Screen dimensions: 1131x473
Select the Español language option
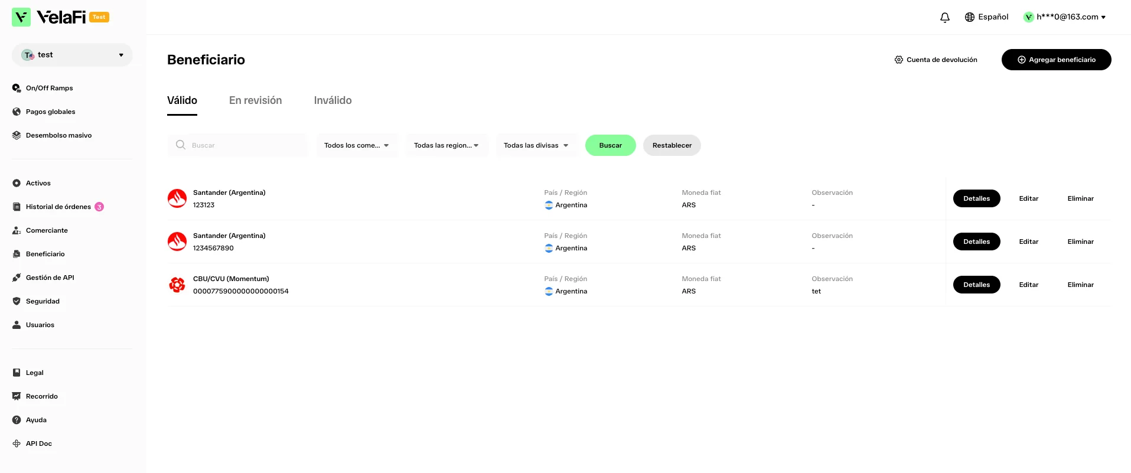[x=993, y=17]
